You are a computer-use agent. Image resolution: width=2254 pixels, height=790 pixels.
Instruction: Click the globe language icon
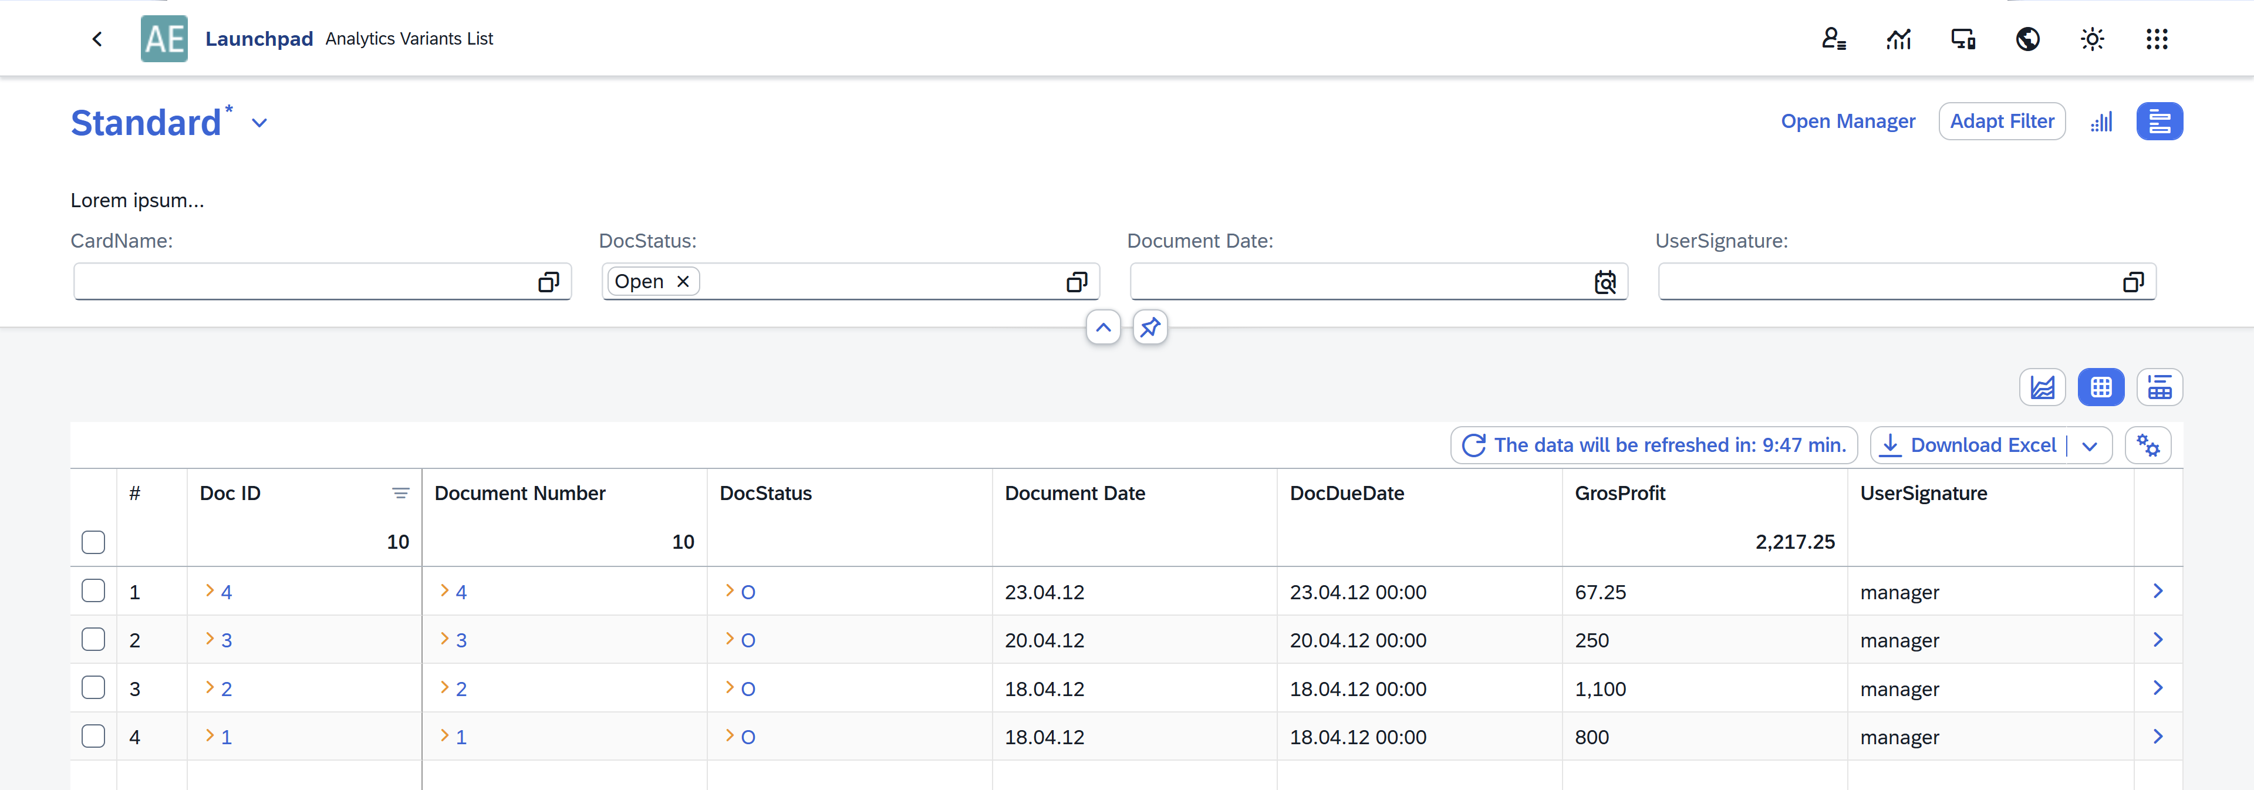[x=2027, y=39]
